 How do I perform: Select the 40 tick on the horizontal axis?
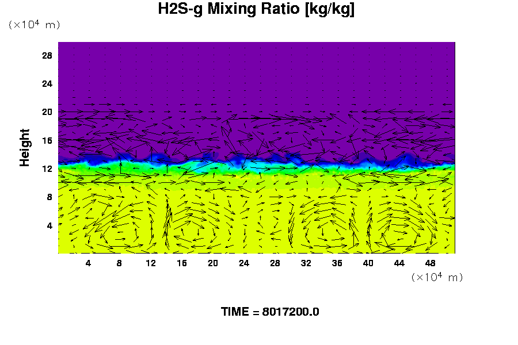click(368, 263)
